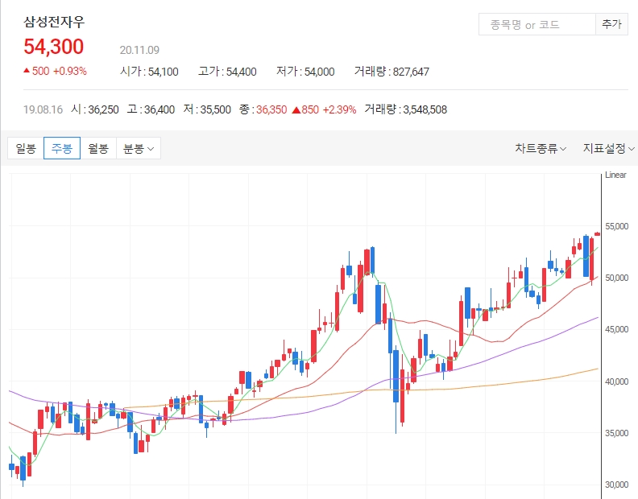Click the 거래량 827,647 volume value

coord(391,72)
